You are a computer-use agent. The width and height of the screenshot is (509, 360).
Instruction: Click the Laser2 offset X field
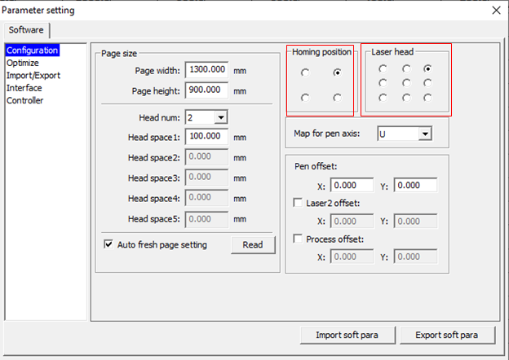tap(352, 222)
